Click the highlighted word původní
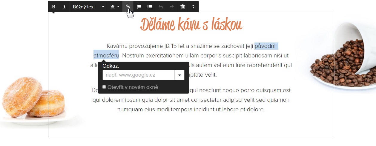The image size is (376, 146). tap(265, 46)
